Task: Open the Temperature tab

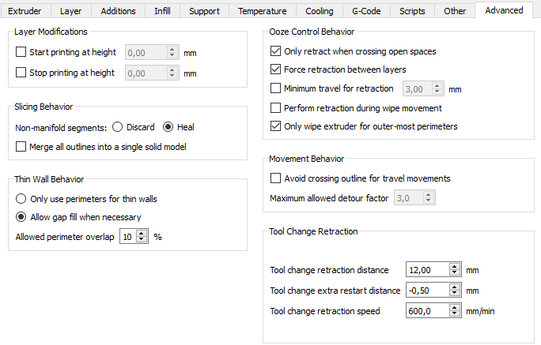Action: point(261,11)
